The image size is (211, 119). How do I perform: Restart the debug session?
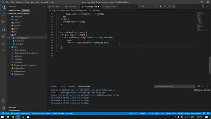coord(165,7)
